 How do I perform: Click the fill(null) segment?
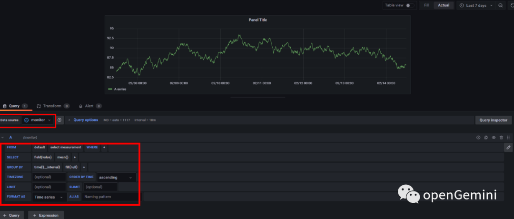pyautogui.click(x=71, y=167)
